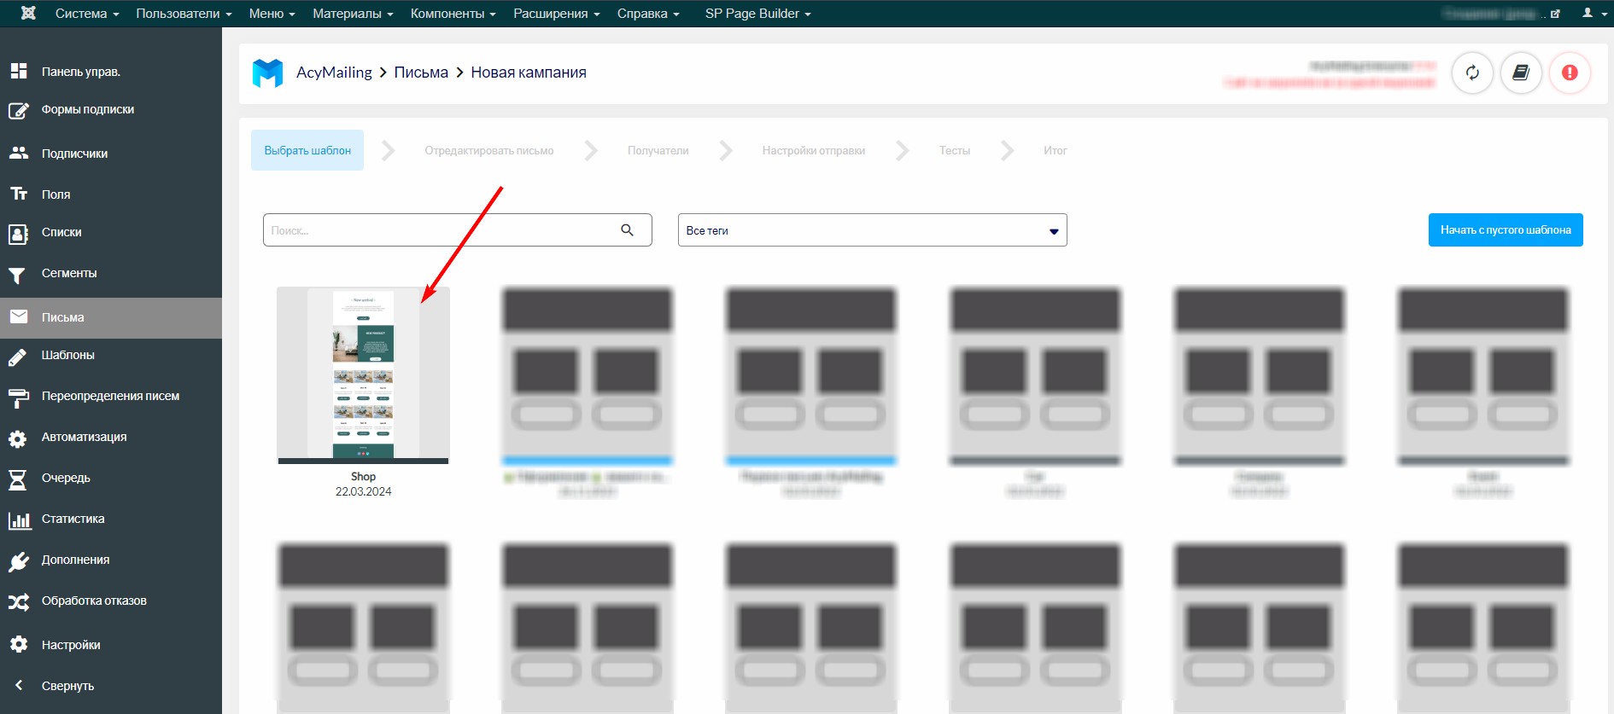Screen dimensions: 1614x714
Task: Expand the Материалы menu
Action: coord(353,14)
